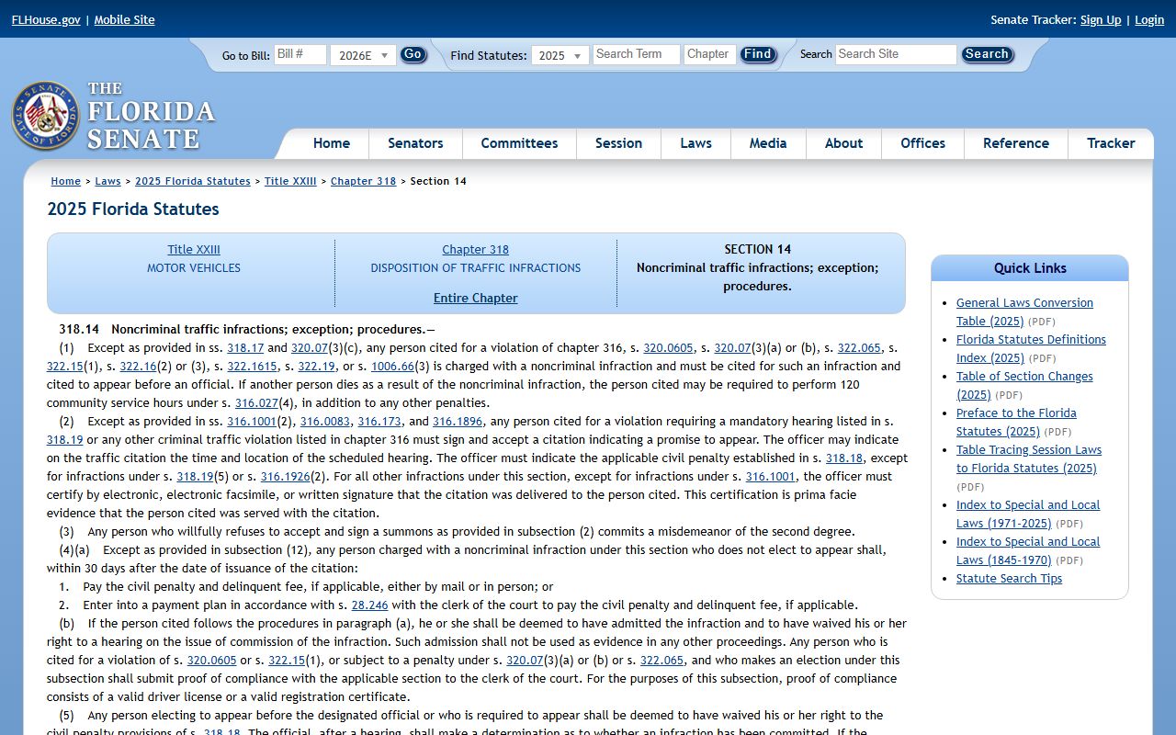Follow statute link 316.027 in subsection (1)
The height and width of the screenshot is (735, 1176).
click(256, 402)
